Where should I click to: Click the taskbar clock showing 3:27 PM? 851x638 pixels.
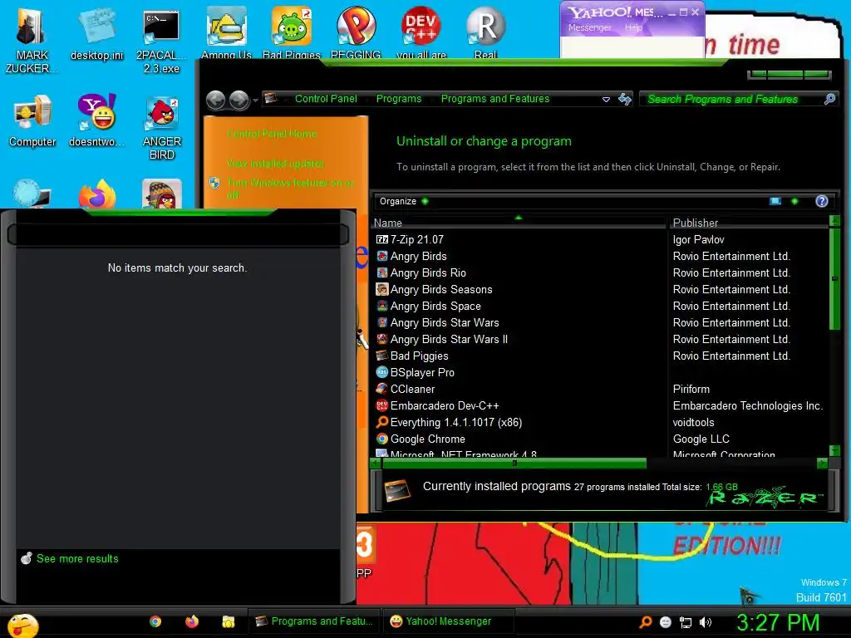click(778, 622)
